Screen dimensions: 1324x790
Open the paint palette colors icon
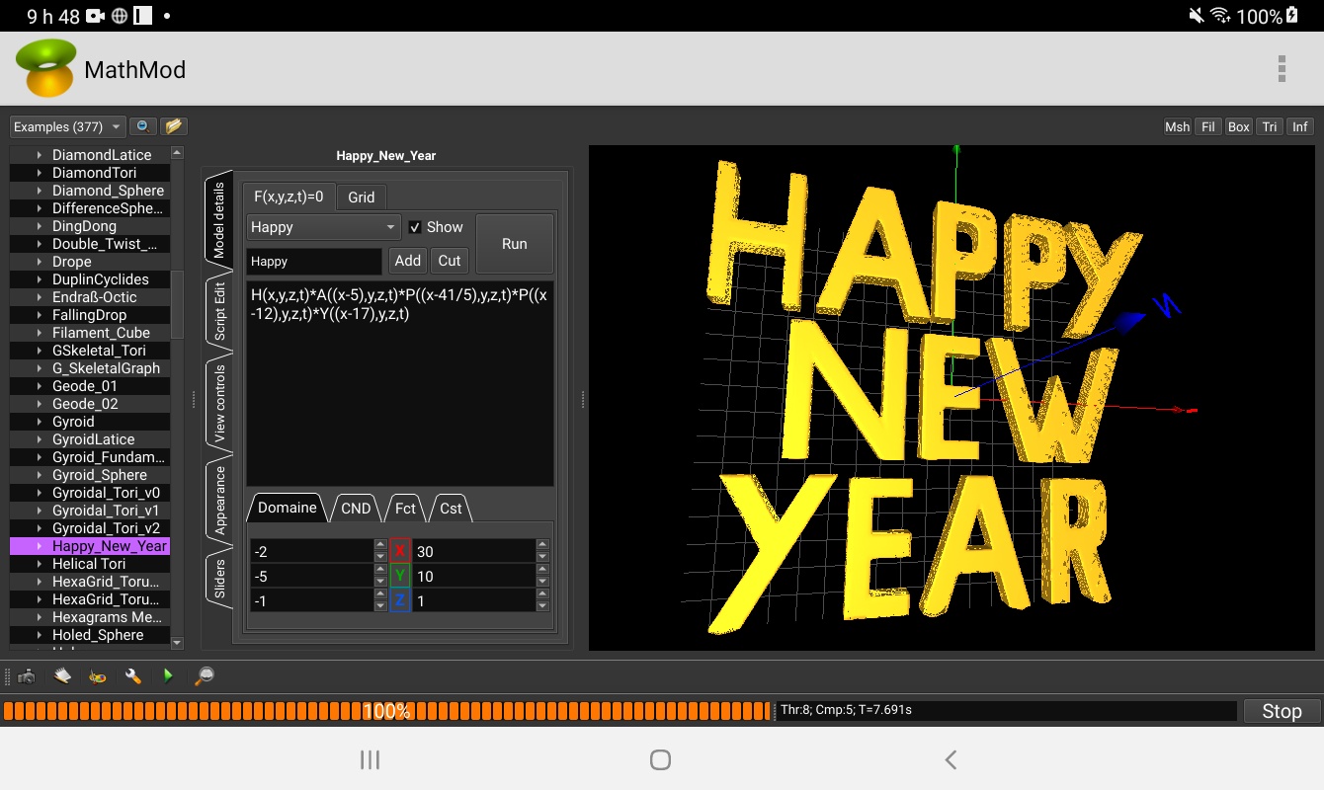(x=98, y=676)
